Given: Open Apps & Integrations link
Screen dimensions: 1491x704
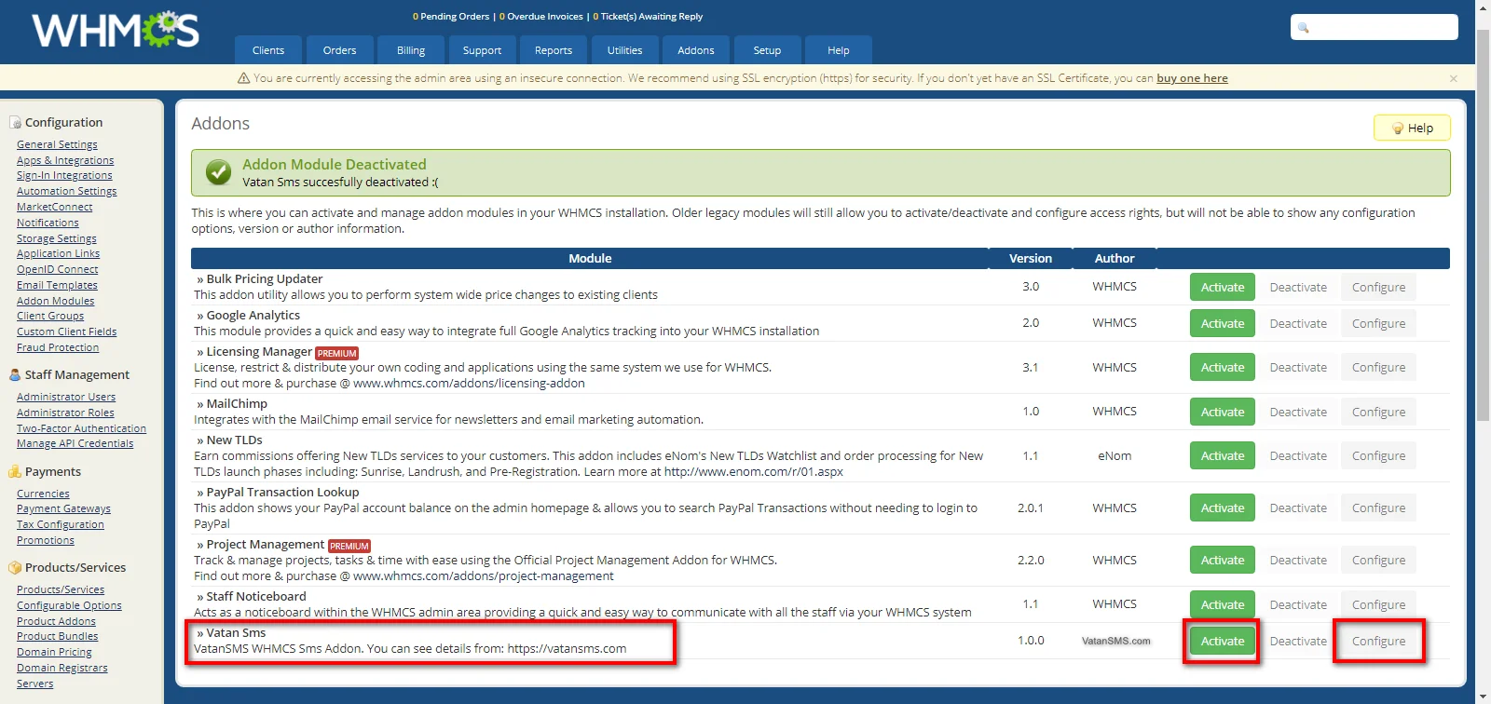Looking at the screenshot, I should click(65, 160).
